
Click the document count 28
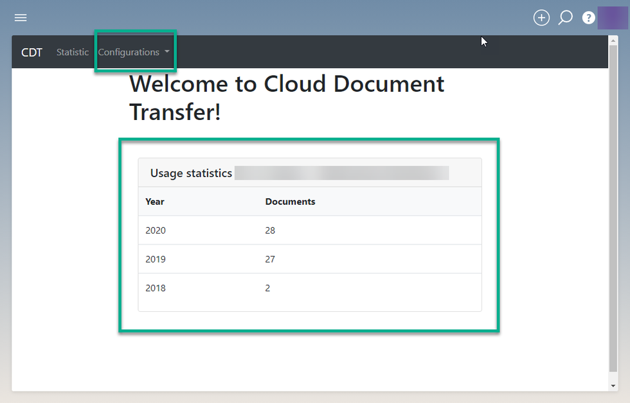pos(270,230)
